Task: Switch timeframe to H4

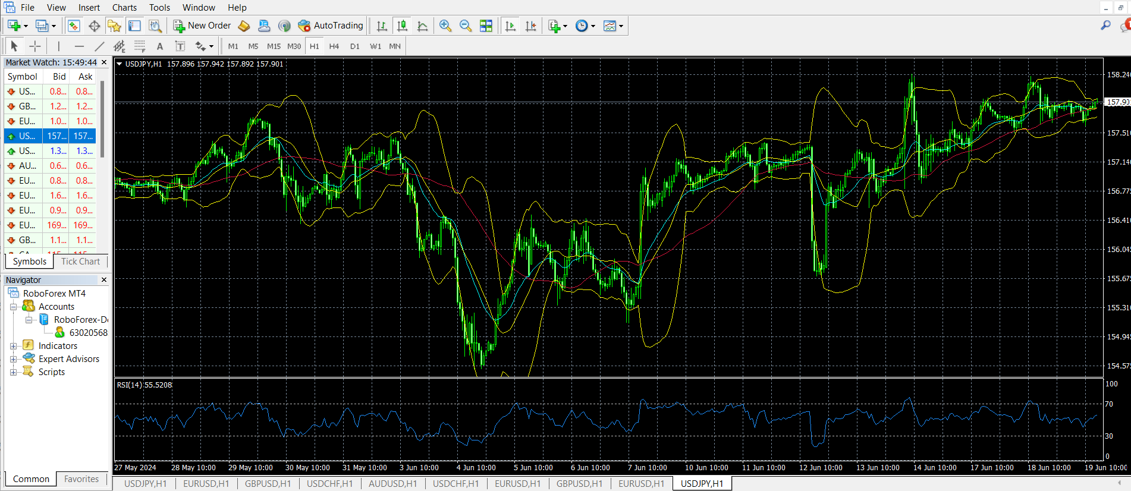Action: pos(334,46)
